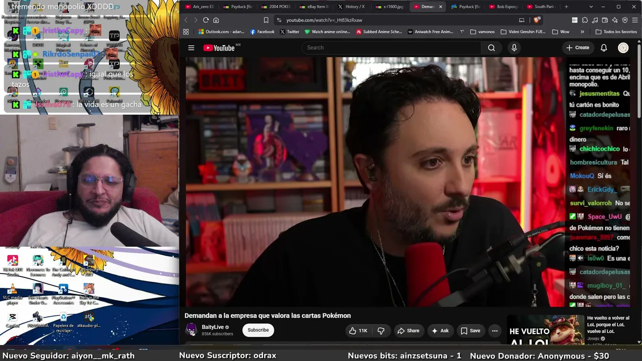The height and width of the screenshot is (361, 642).
Task: Open the recommended 'He vuelto a volver al LoL' thumbnail
Action: [546, 330]
